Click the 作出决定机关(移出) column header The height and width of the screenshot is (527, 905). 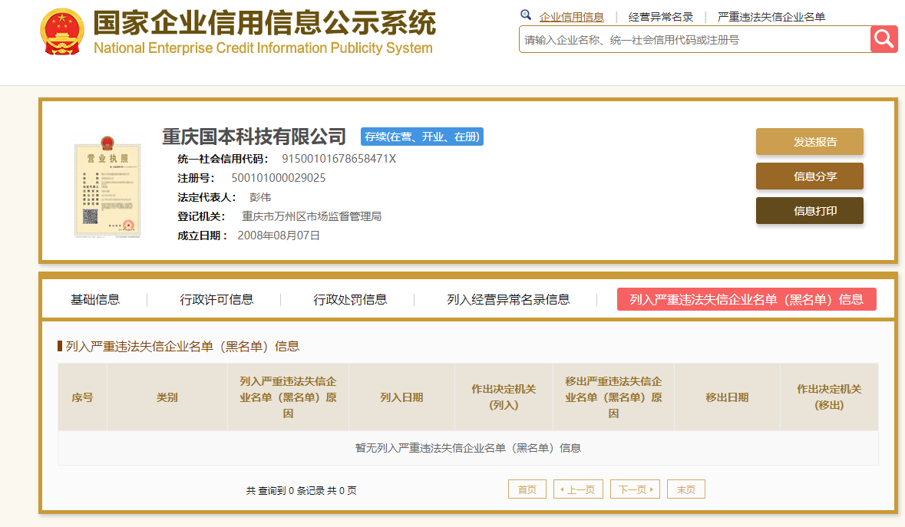pos(829,397)
